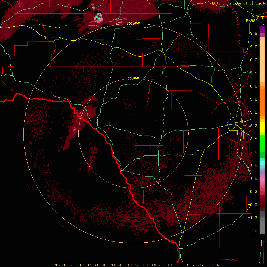Viewport: 267px width, 267px height.
Task: Click the KDFX radar site identifier
Action: [174, 265]
